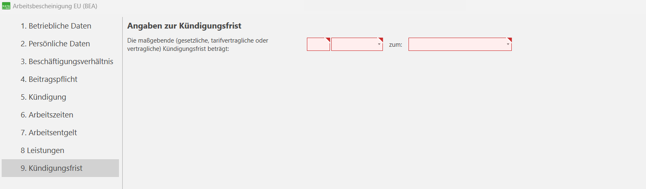Click the Kündigungsfrist number input field
Viewport: 646px width, 189px height.
coord(318,45)
